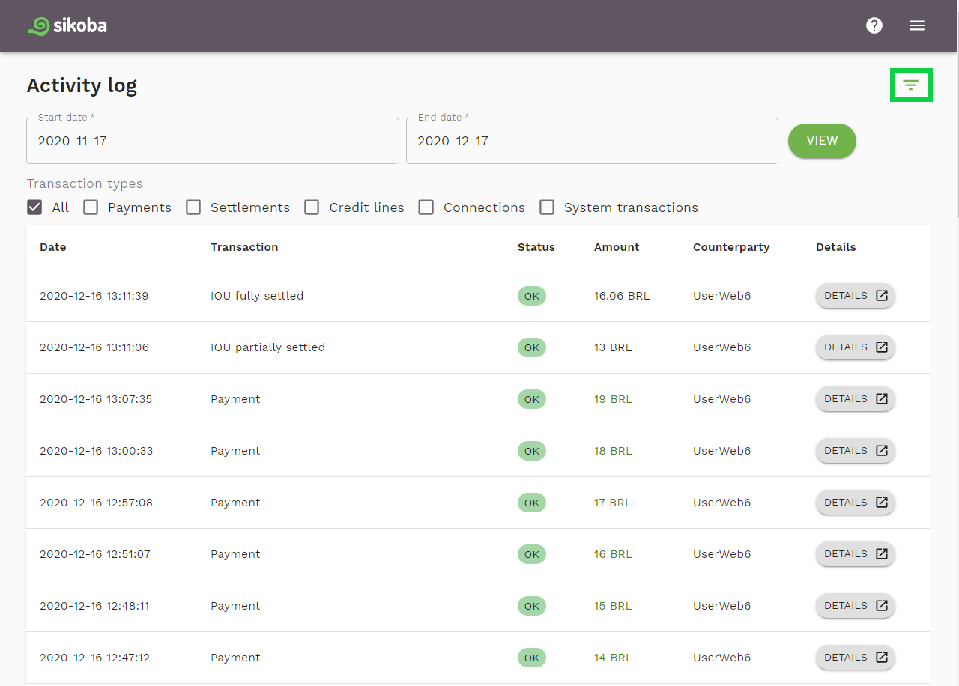Select the date 2020-12-16 13:07:35
The image size is (959, 686).
click(96, 399)
